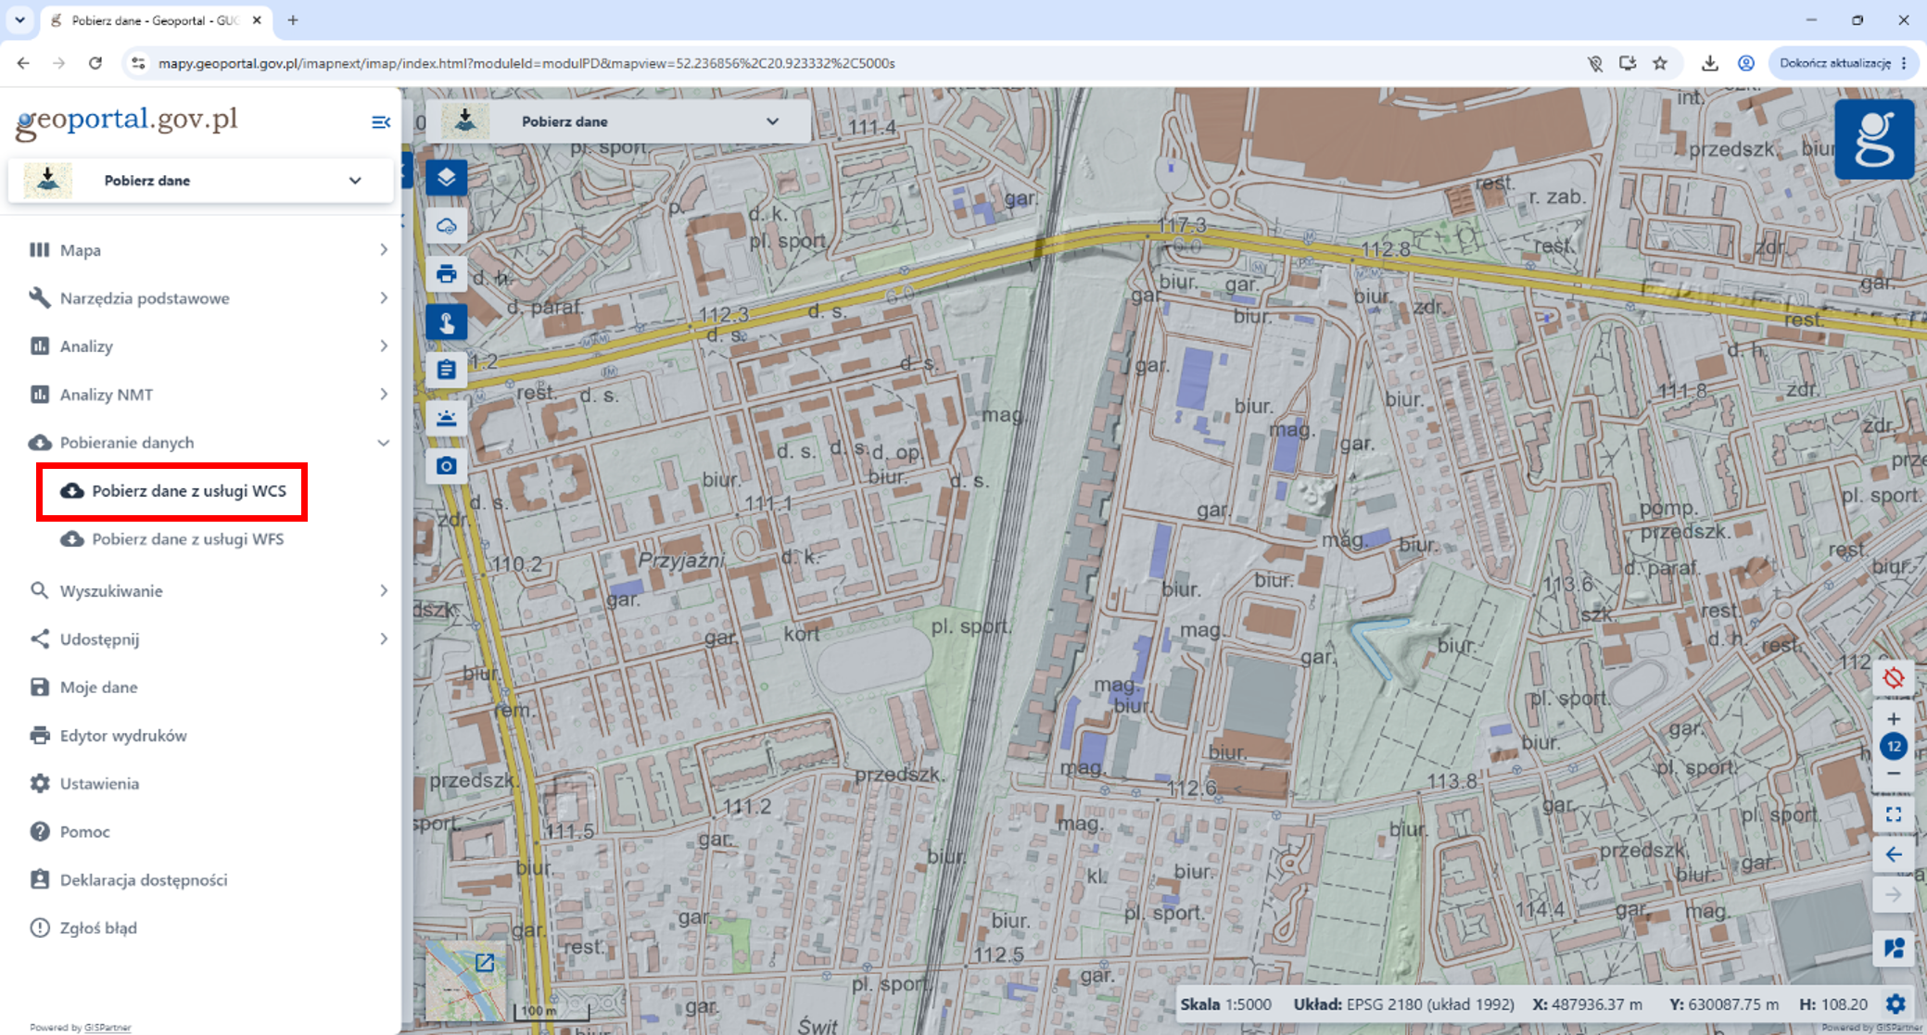Open the map layers icon
The image size is (1927, 1035).
point(446,177)
